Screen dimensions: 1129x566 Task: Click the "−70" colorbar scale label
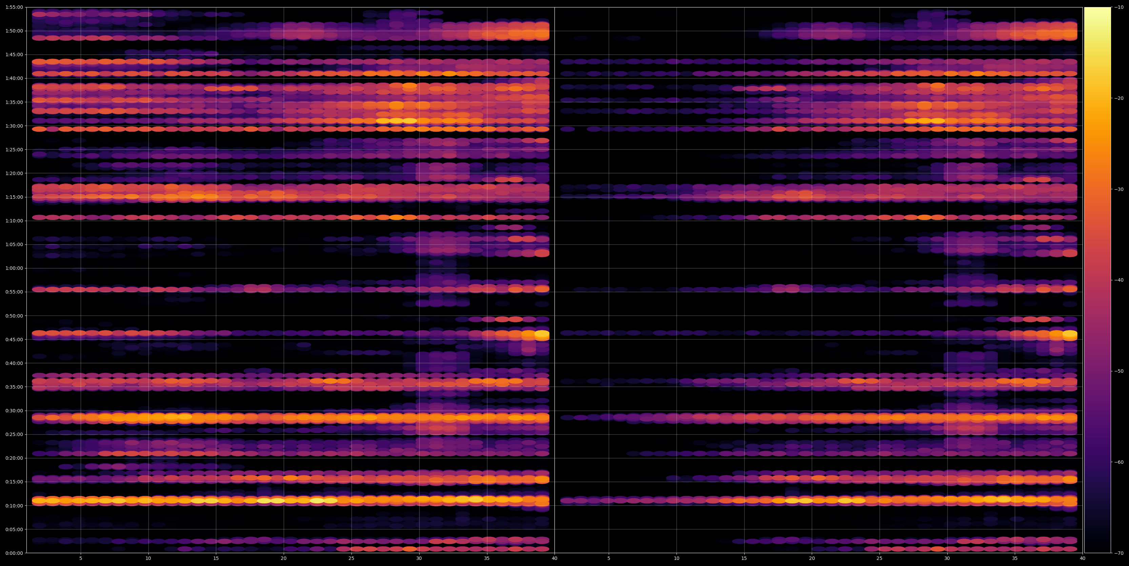(1118, 553)
